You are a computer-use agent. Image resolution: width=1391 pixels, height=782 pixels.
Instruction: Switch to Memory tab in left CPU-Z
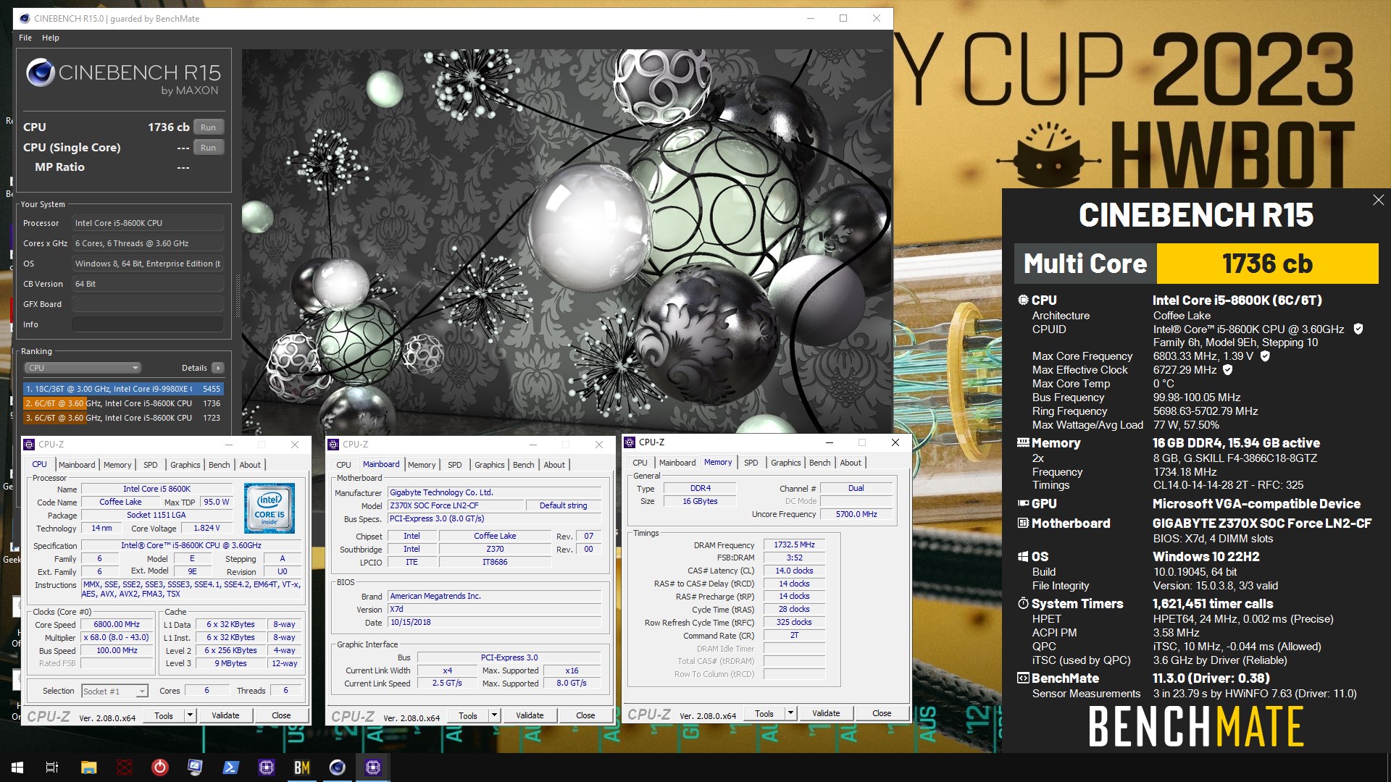coord(117,465)
